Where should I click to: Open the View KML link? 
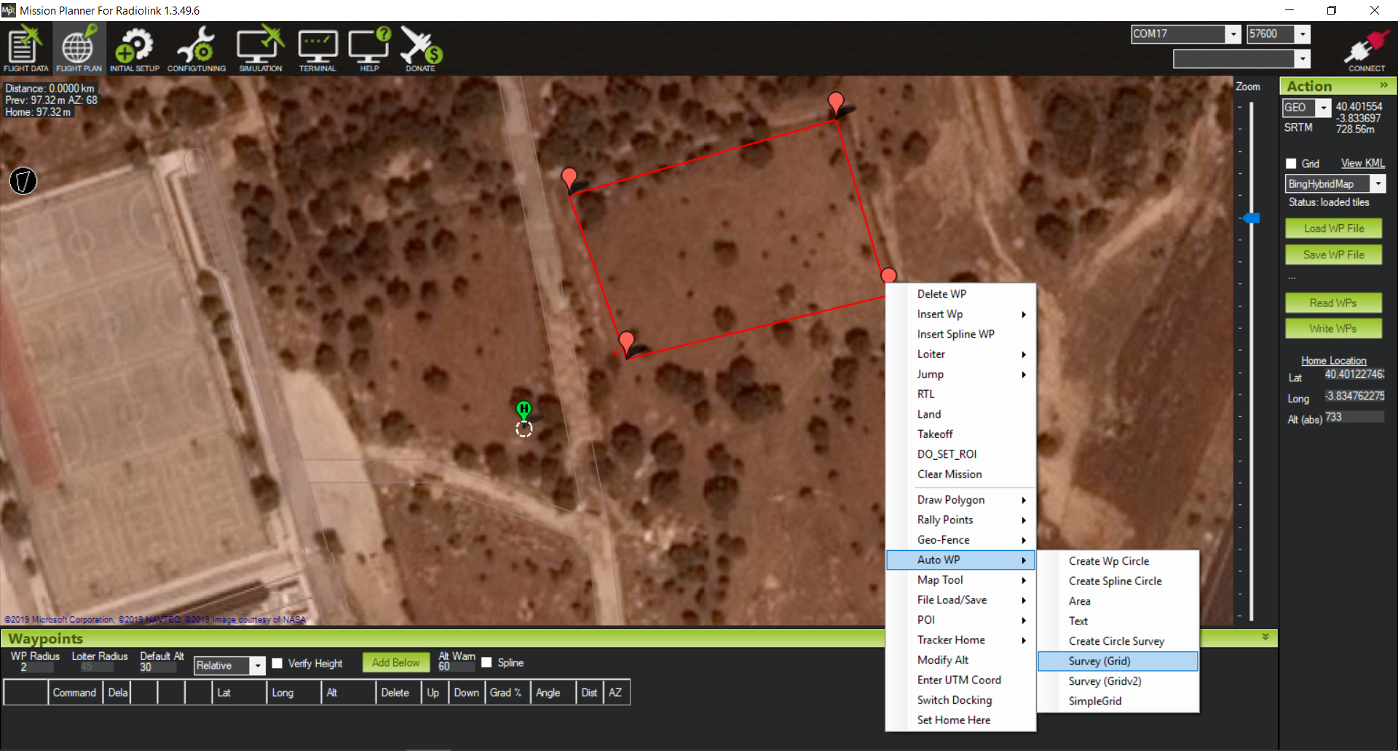tap(1362, 164)
